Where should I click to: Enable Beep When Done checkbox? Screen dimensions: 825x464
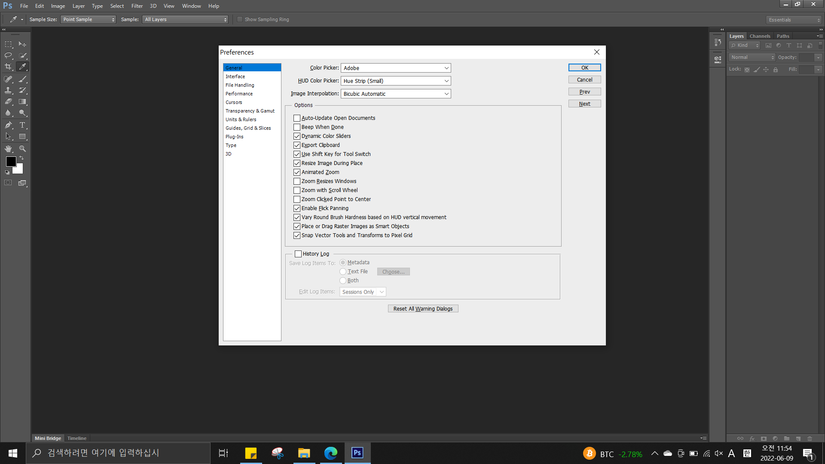(x=297, y=127)
